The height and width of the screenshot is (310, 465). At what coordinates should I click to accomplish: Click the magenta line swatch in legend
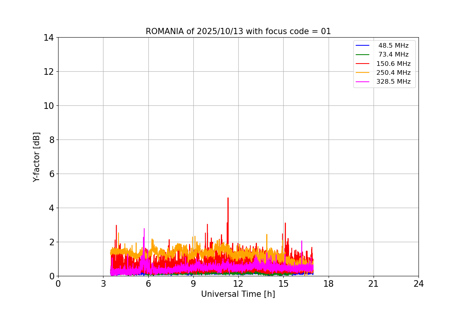pos(363,81)
